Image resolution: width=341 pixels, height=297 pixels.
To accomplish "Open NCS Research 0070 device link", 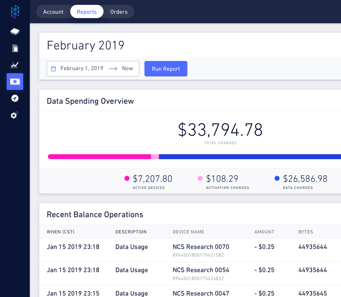I will point(200,247).
